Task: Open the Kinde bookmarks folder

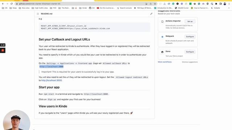Action: click(x=83, y=8)
